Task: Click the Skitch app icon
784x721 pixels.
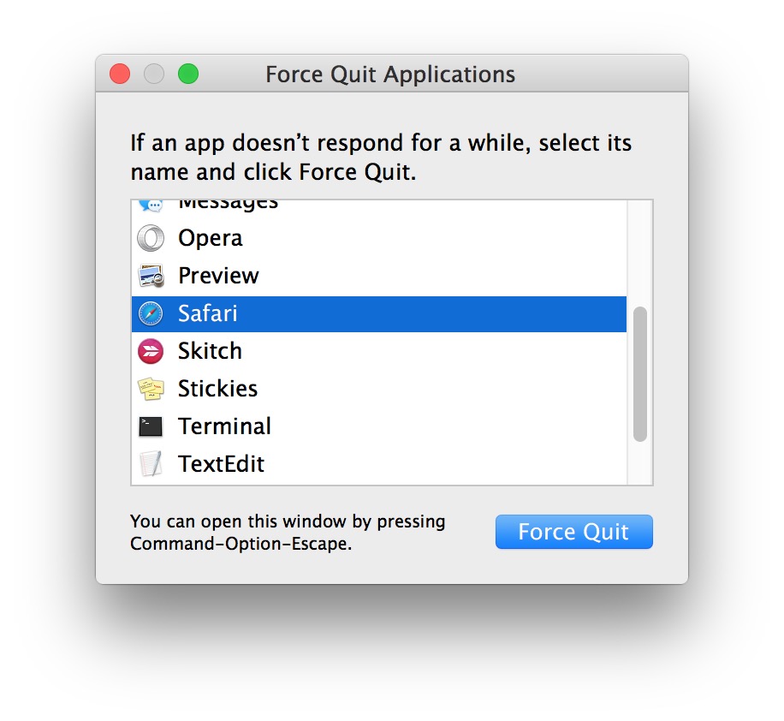Action: (x=151, y=351)
